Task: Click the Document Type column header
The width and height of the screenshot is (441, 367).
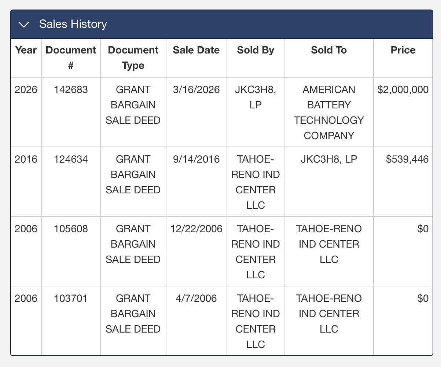Action: point(133,58)
